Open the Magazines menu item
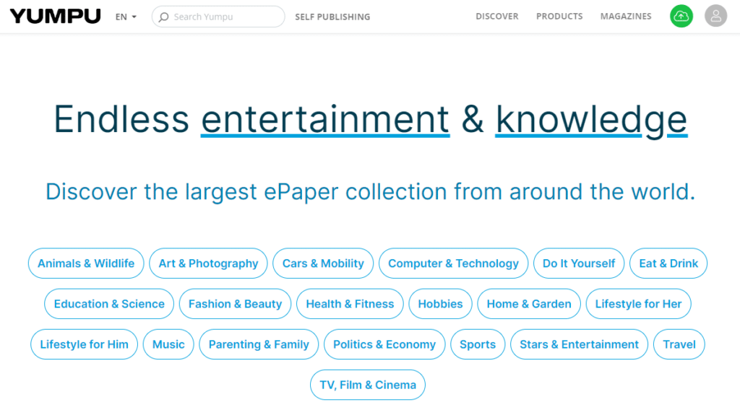The image size is (740, 410). [x=626, y=17]
